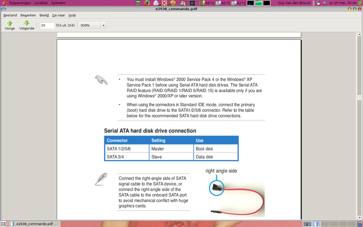The width and height of the screenshot is (363, 227).
Task: Click the page number input field
Action: (x=47, y=26)
